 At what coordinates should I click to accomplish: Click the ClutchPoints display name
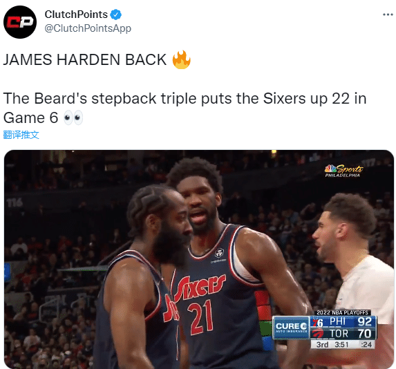76,15
